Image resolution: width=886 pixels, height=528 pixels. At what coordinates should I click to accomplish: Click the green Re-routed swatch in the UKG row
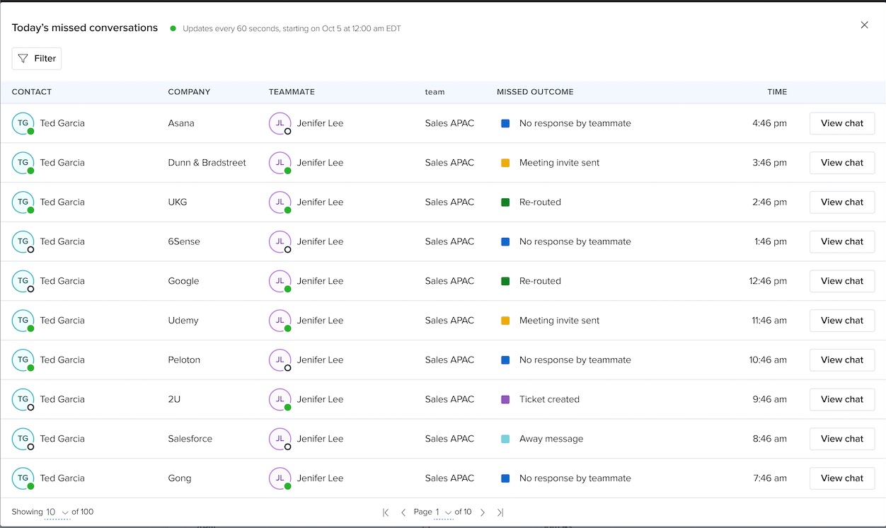(505, 202)
